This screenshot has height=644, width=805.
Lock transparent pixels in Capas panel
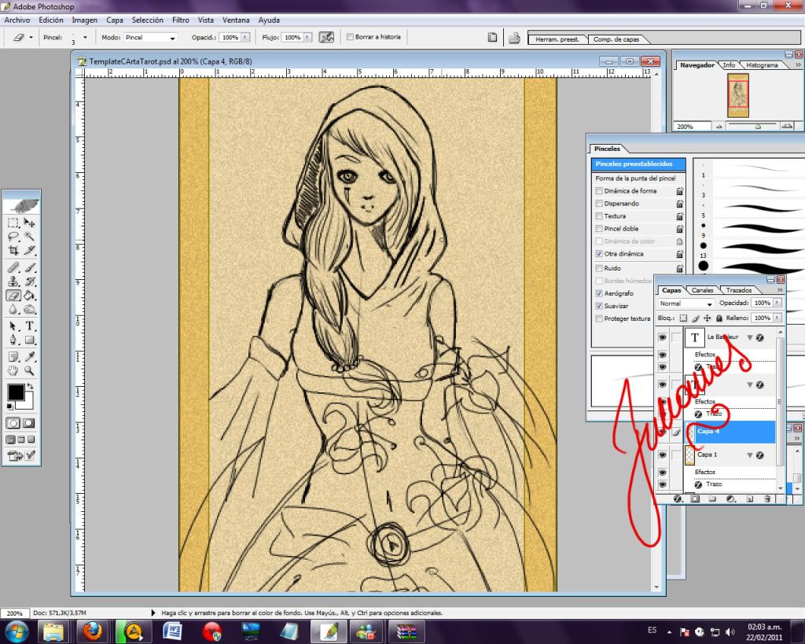(683, 318)
